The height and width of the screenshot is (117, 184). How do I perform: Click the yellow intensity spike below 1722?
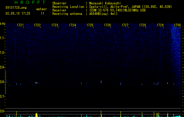(37, 115)
